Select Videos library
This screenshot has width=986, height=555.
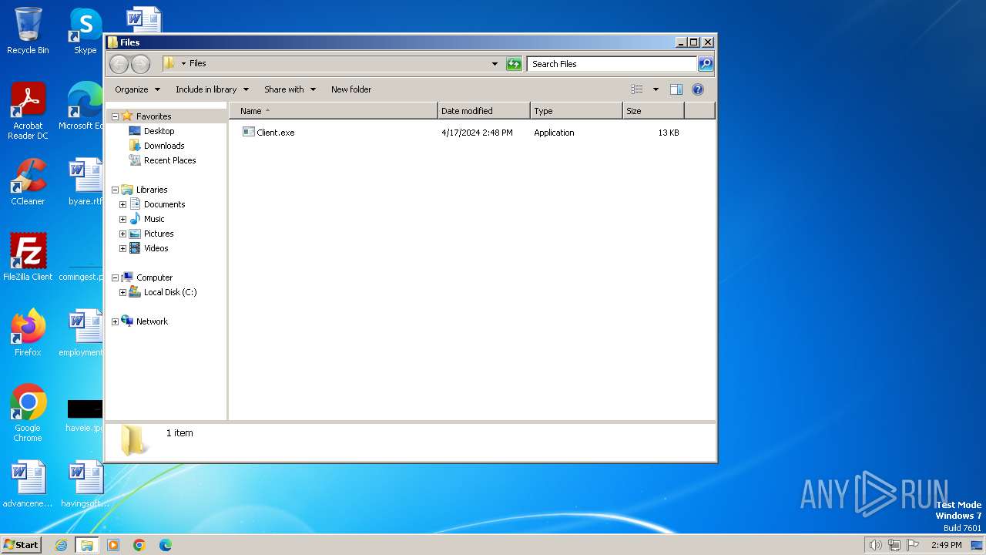pyautogui.click(x=156, y=248)
